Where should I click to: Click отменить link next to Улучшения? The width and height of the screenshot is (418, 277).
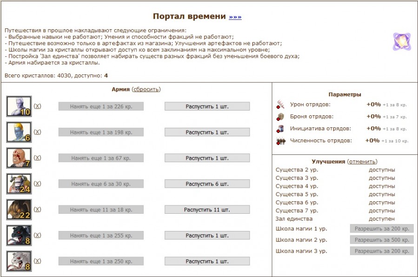362,161
